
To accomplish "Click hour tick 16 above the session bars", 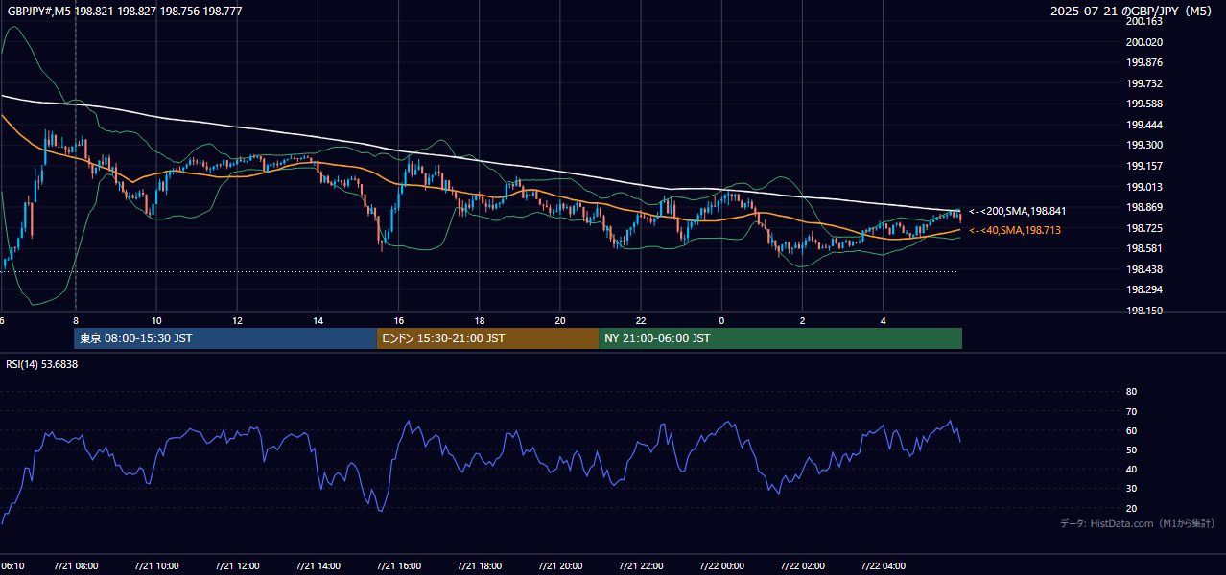I will pos(398,321).
